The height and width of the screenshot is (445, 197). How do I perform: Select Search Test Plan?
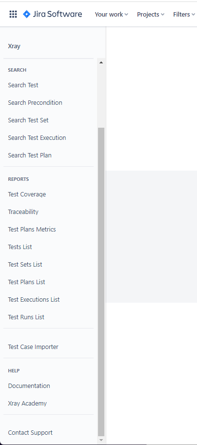click(30, 155)
